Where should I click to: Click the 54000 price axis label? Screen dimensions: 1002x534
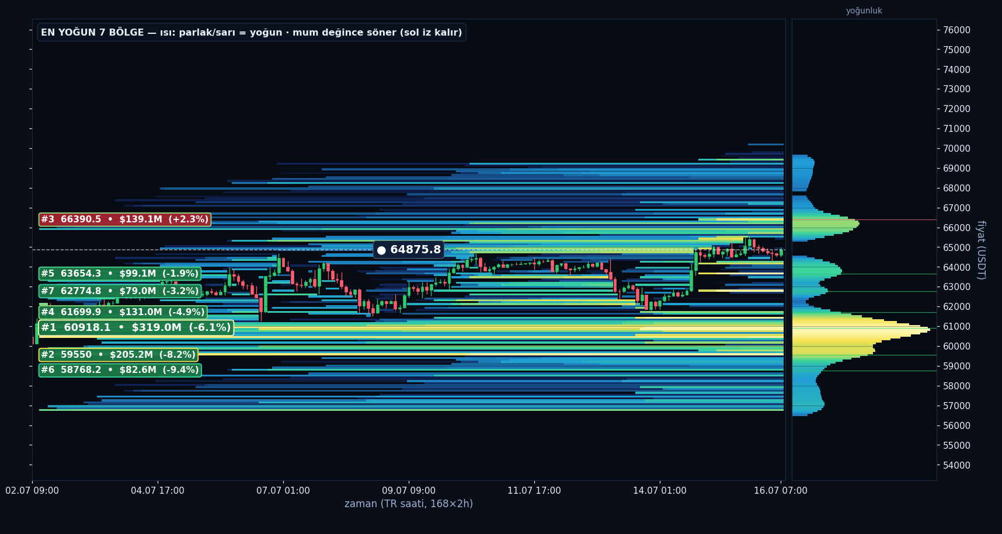(x=956, y=465)
